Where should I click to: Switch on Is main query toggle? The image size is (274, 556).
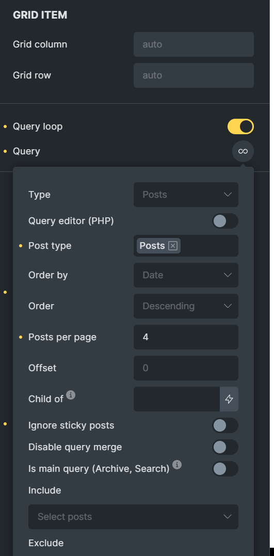(x=225, y=469)
